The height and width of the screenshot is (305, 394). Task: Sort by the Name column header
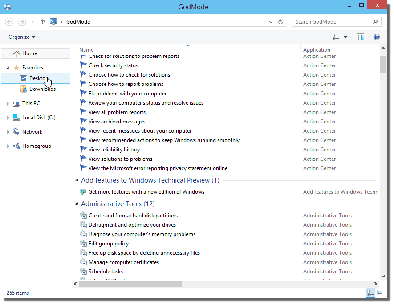click(87, 50)
